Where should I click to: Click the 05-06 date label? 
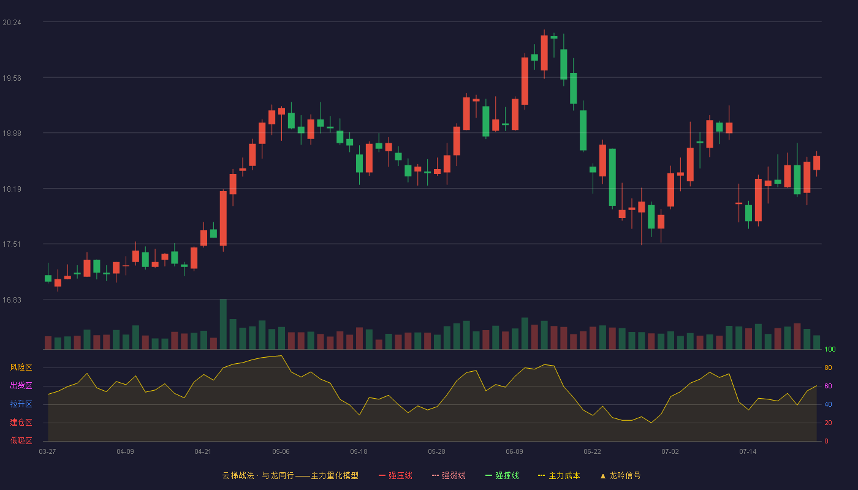[281, 451]
